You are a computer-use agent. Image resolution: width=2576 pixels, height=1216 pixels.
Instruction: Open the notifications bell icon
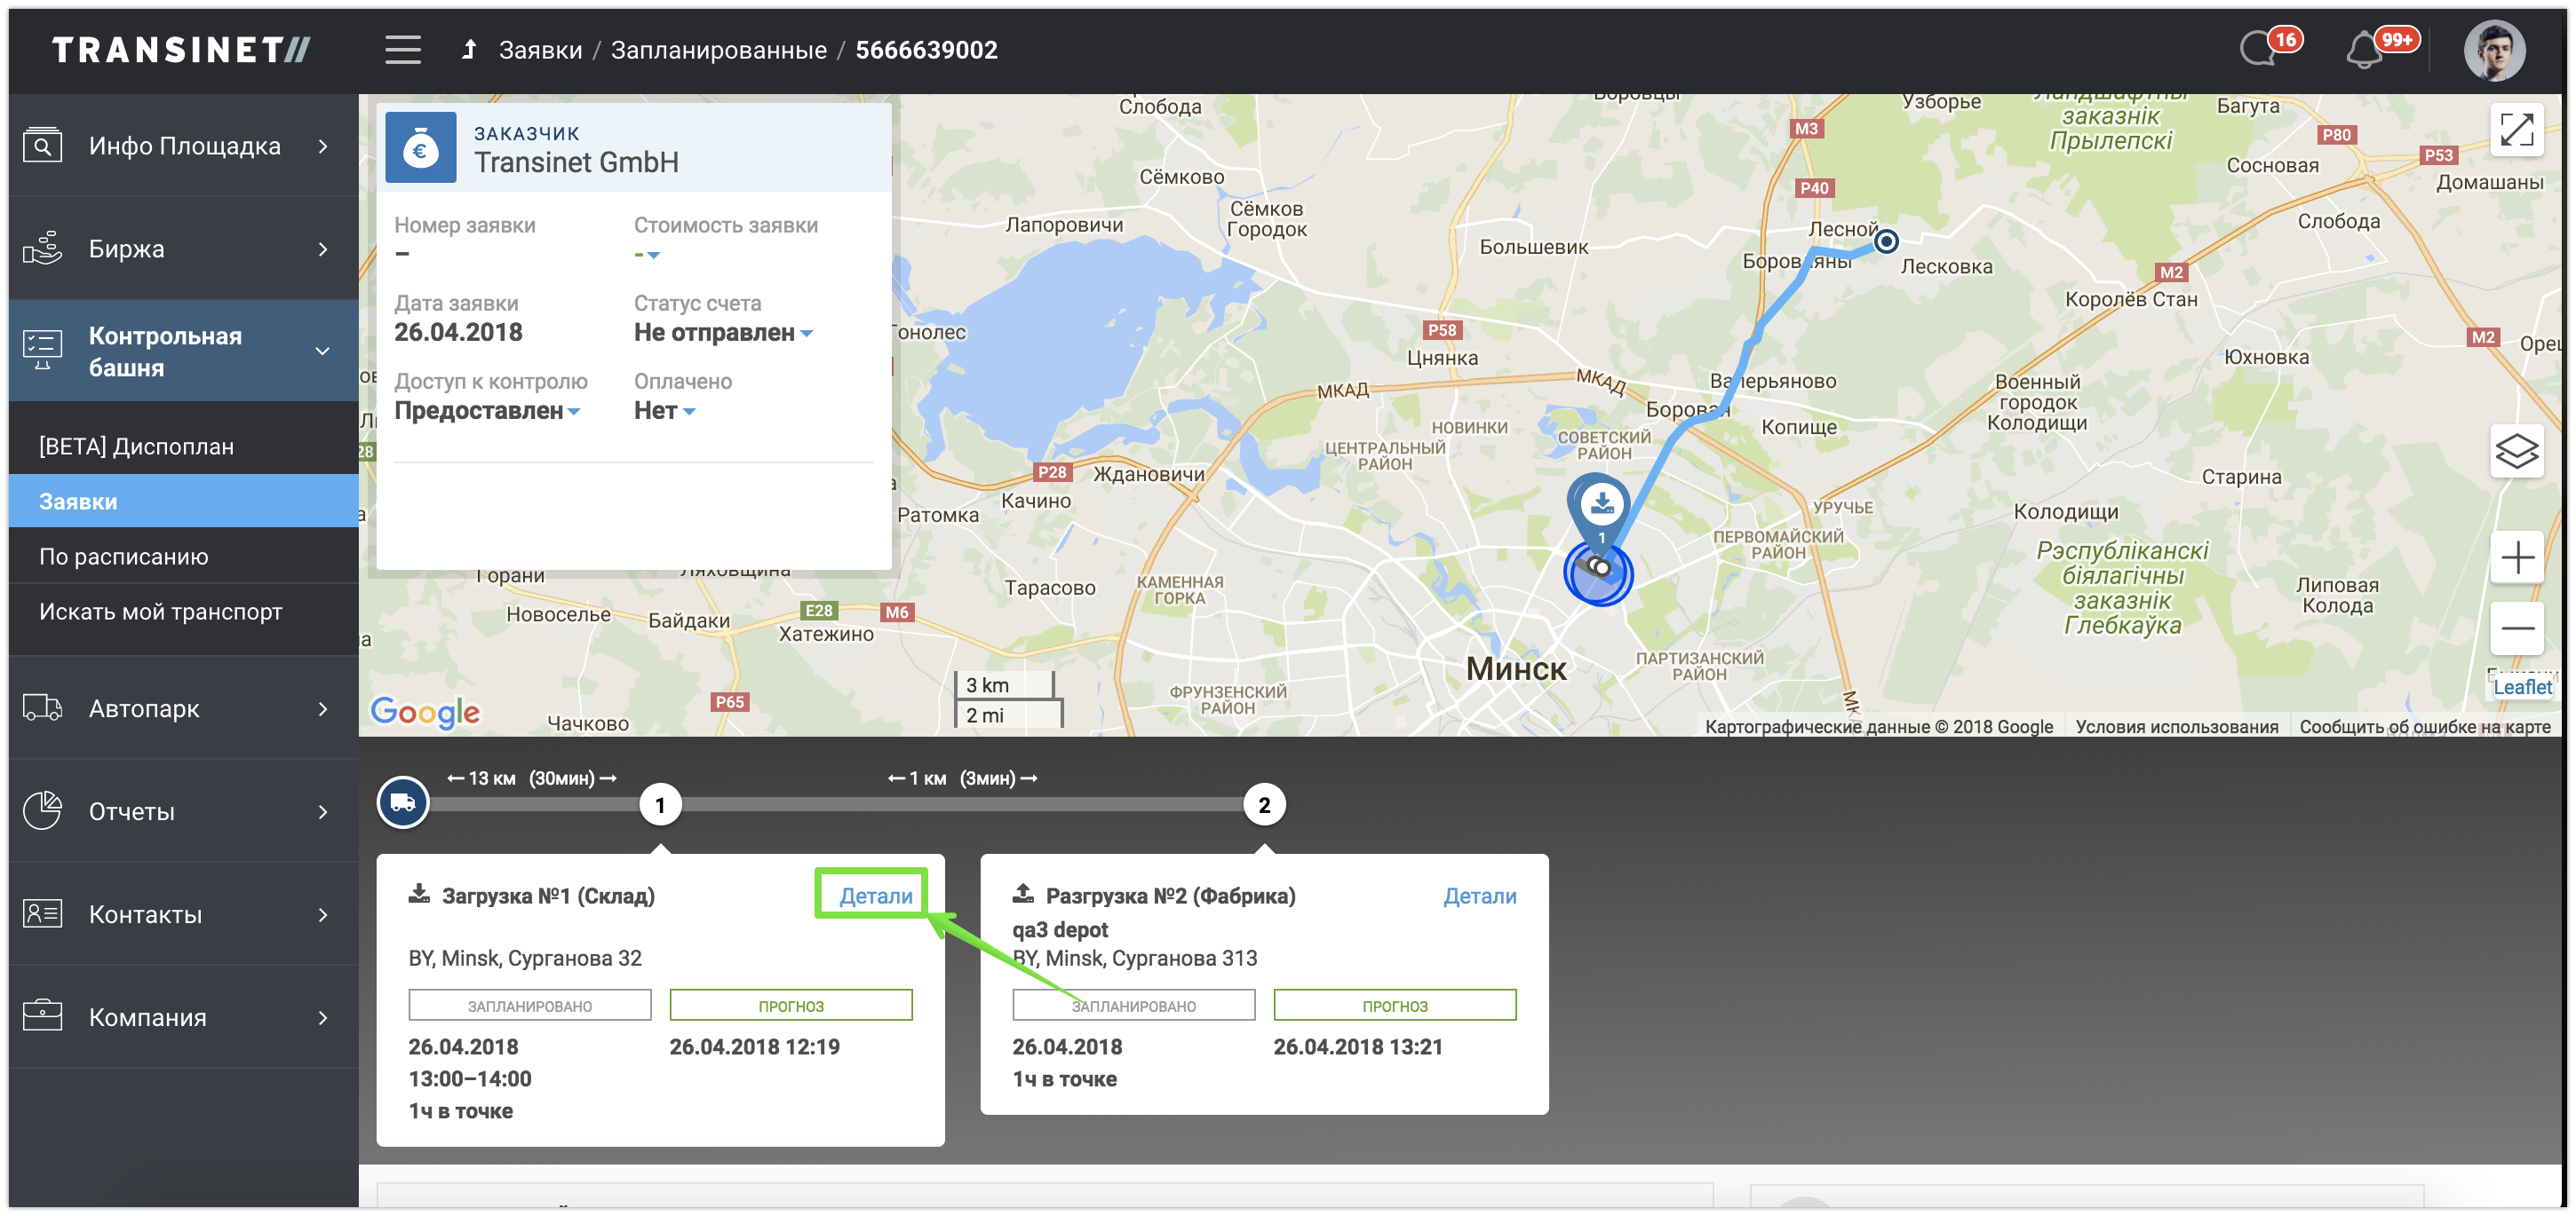(x=2364, y=50)
